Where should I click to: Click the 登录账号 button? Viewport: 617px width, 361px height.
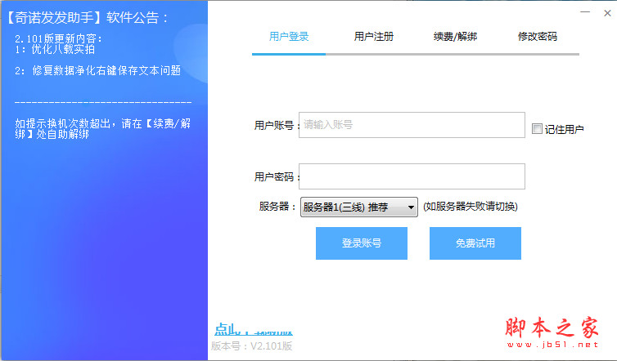(x=361, y=243)
